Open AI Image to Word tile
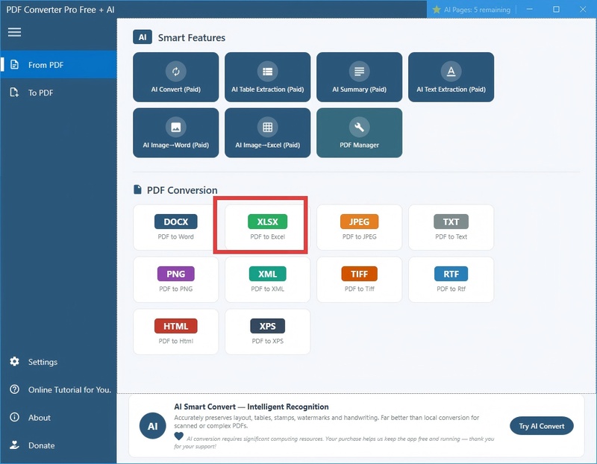This screenshot has height=464, width=597. (176, 133)
